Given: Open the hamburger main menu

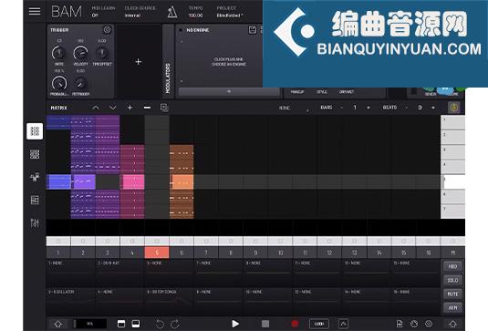Looking at the screenshot, I should pos(35,11).
